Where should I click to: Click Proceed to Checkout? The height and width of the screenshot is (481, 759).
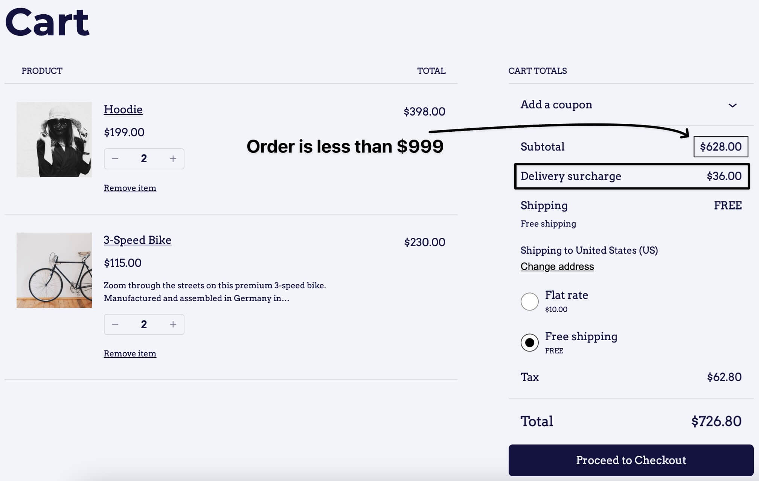[x=631, y=460]
